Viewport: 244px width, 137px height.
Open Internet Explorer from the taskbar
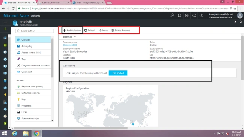tap(15, 133)
